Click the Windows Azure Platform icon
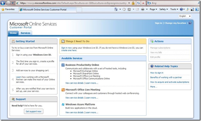Viewport: 201px width, 121px height. (x=63, y=104)
